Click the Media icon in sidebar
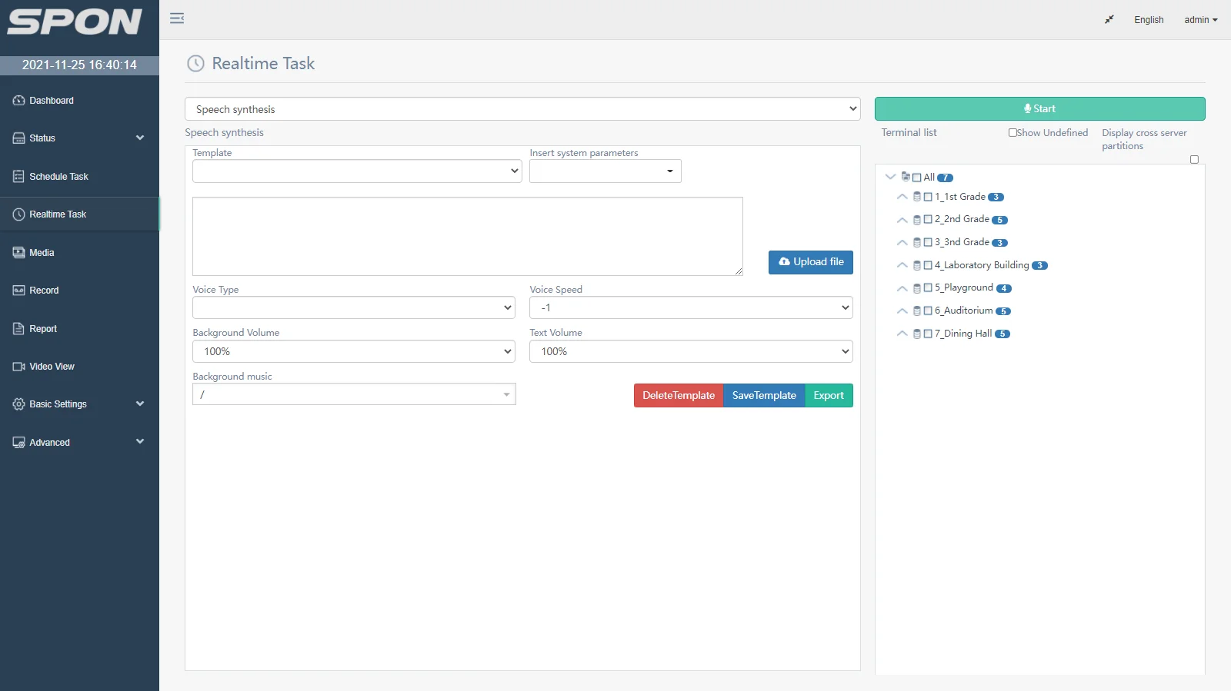The width and height of the screenshot is (1231, 691). 18,253
